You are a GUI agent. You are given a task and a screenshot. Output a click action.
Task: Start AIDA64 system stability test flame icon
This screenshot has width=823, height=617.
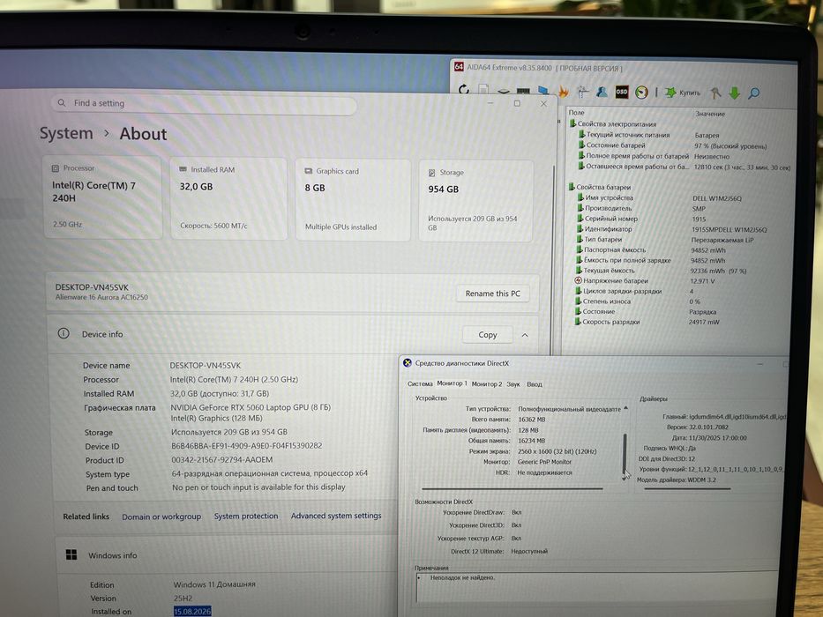[563, 92]
